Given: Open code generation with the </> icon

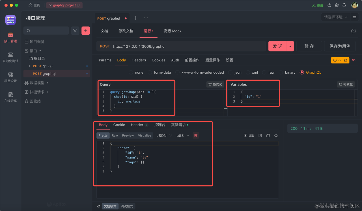Looking at the screenshot, I should pyautogui.click(x=354, y=60).
